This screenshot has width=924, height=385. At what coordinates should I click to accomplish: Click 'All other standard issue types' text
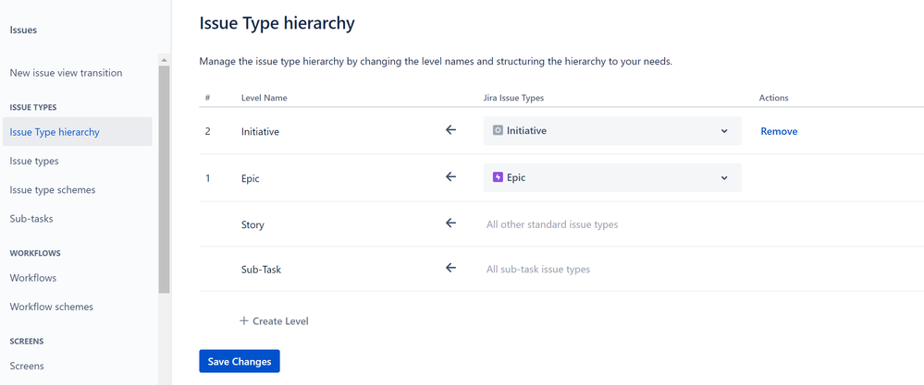(x=552, y=224)
